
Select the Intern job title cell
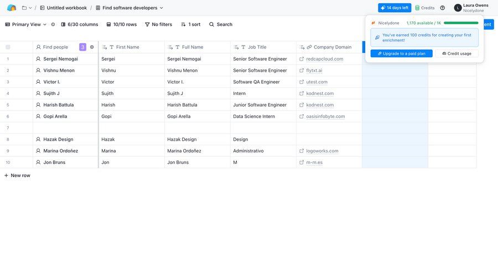pos(263,93)
